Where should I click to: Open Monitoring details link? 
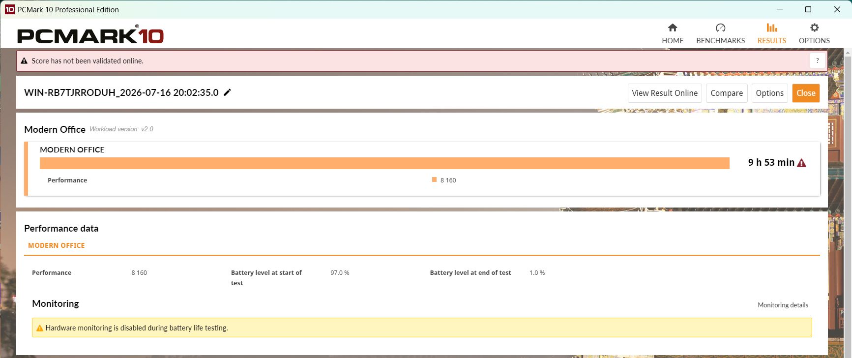[783, 305]
